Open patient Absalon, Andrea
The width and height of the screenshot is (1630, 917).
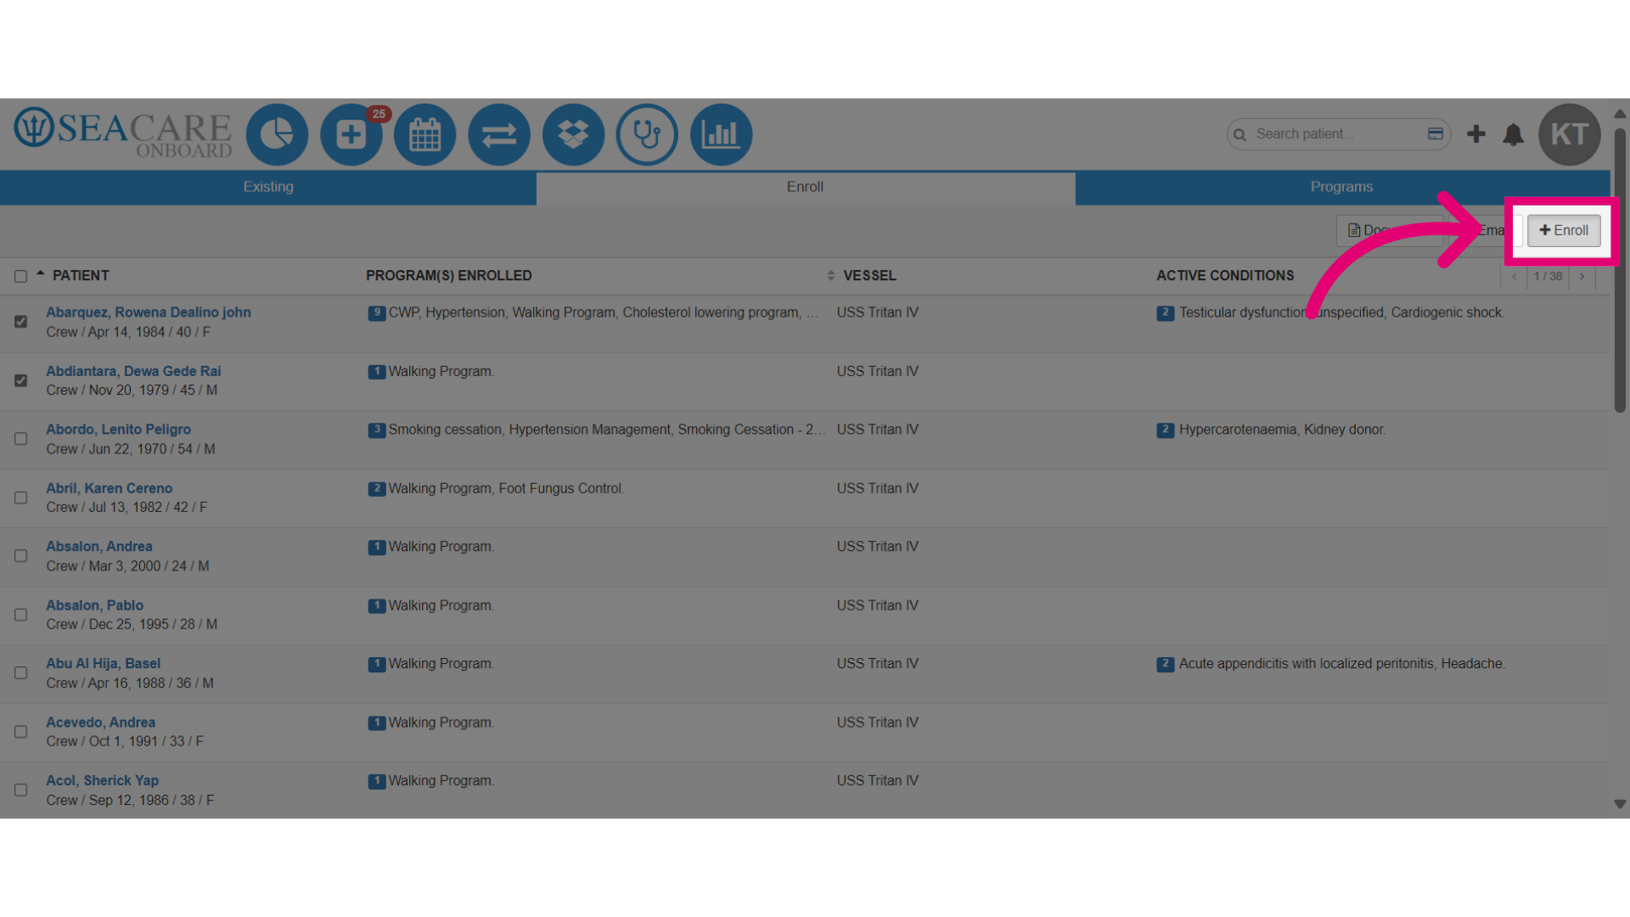pos(99,547)
